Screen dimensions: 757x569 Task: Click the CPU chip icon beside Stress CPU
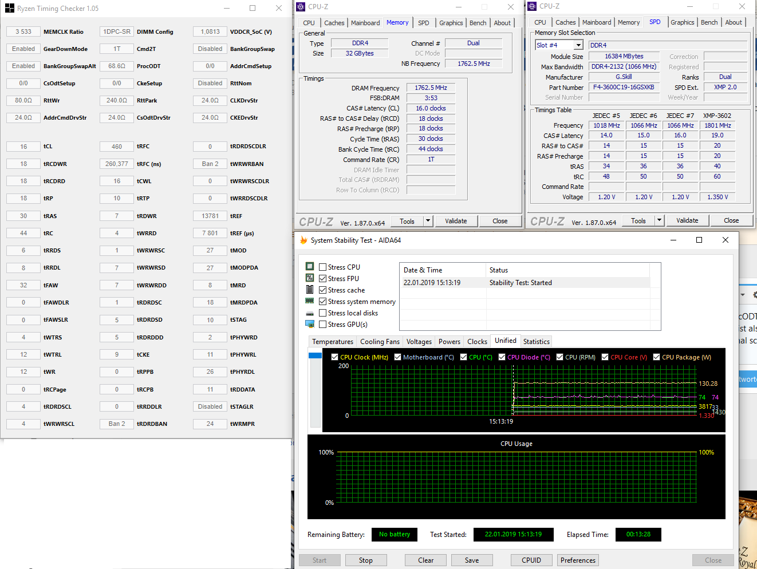tap(310, 267)
